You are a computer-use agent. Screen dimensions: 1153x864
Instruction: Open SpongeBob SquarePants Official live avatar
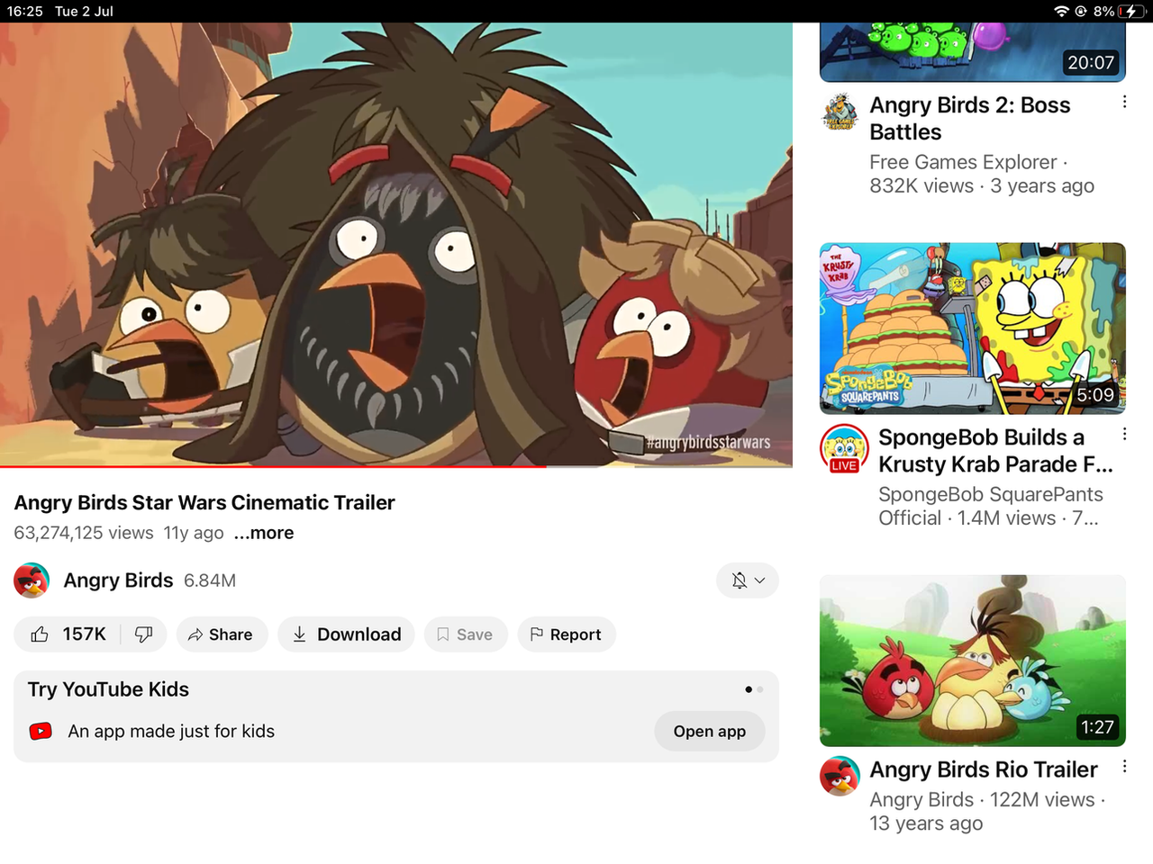click(x=844, y=448)
